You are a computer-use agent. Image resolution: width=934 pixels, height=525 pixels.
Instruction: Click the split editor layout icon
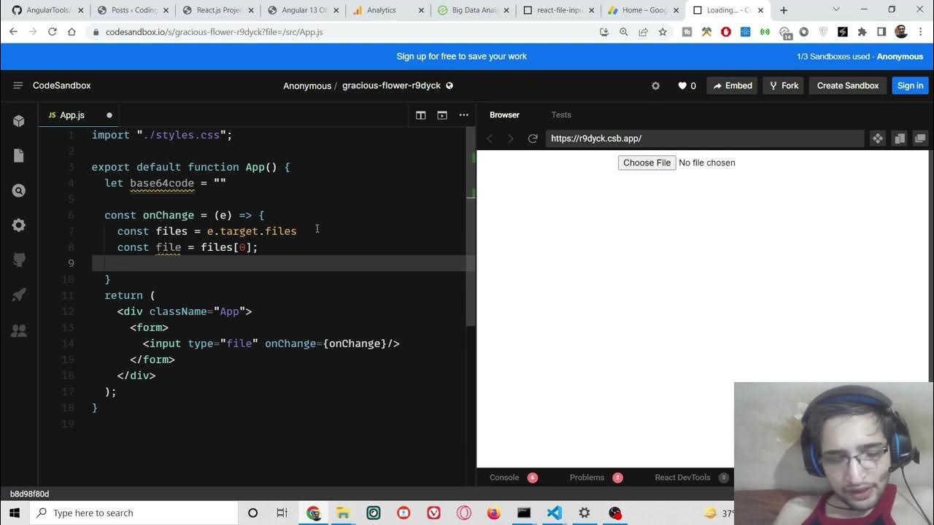[421, 115]
